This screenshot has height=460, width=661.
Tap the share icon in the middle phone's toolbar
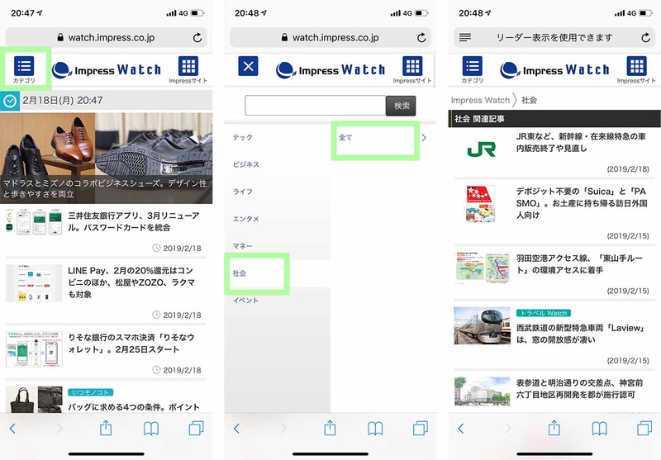pyautogui.click(x=330, y=428)
